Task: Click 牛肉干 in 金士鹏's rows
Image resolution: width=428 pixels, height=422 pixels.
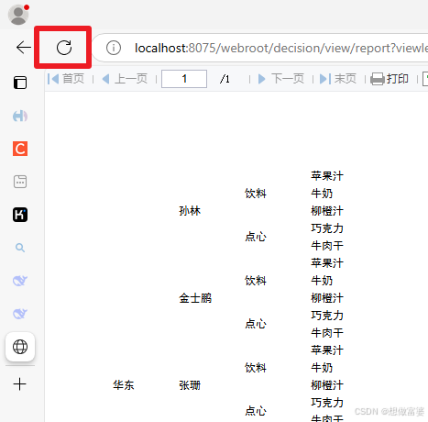Action: (327, 333)
